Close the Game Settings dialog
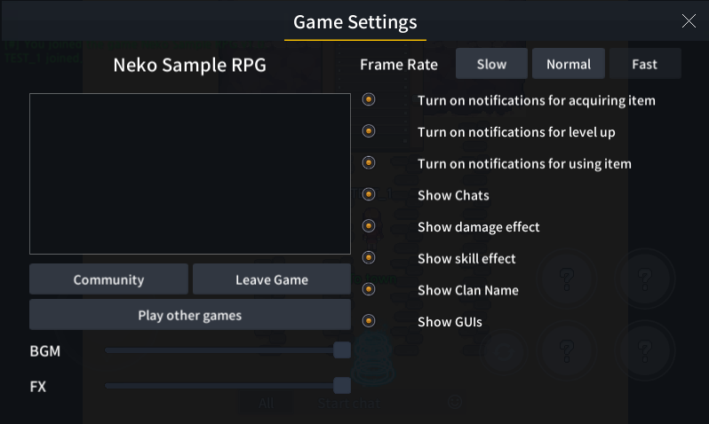 click(x=689, y=21)
